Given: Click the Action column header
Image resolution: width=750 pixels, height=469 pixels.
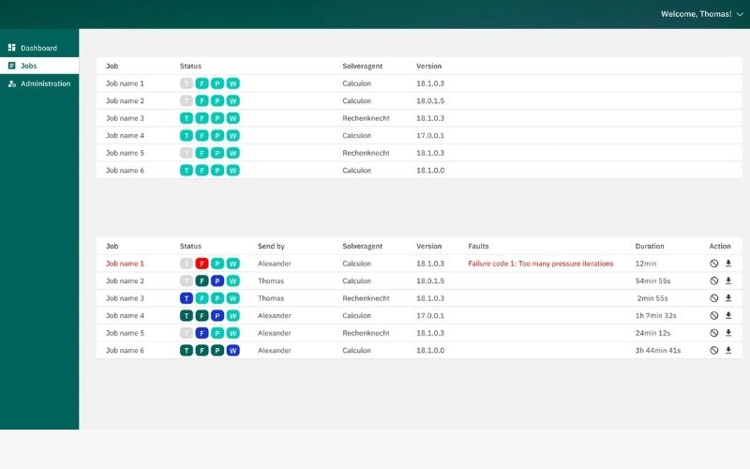Looking at the screenshot, I should (x=720, y=246).
